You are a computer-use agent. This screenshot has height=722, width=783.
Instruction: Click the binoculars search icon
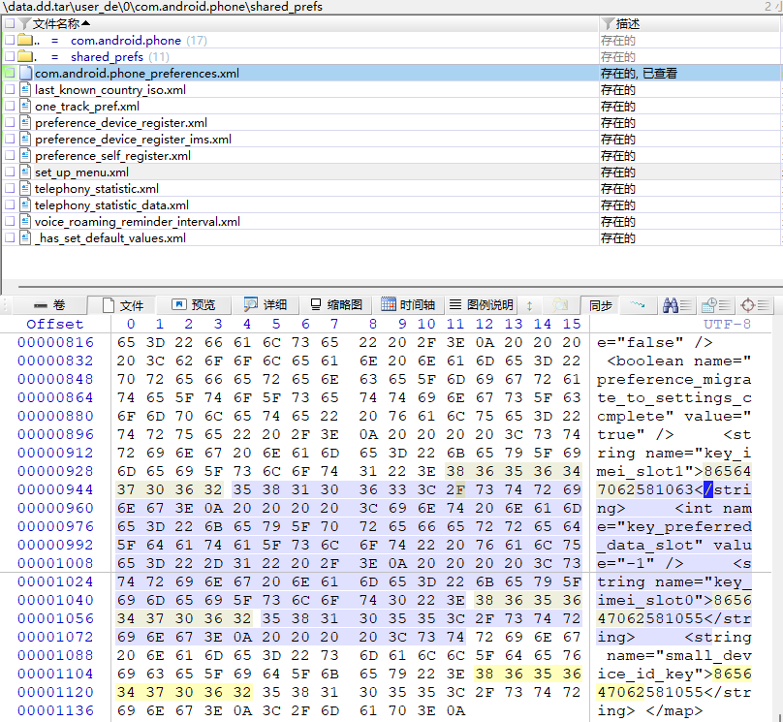[671, 305]
